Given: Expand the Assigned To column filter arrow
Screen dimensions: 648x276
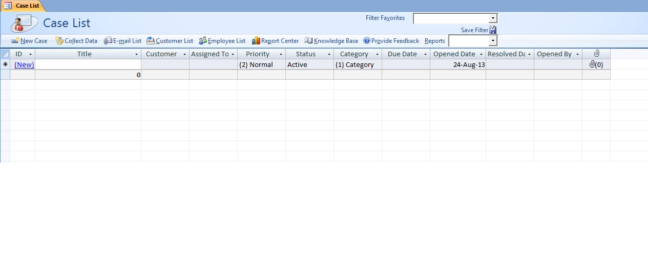Looking at the screenshot, I should [233, 54].
